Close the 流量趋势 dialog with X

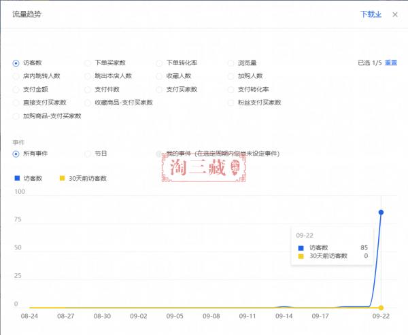tap(395, 14)
